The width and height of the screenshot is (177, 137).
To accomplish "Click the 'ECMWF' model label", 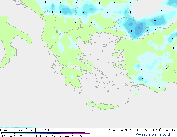I will (45, 130).
